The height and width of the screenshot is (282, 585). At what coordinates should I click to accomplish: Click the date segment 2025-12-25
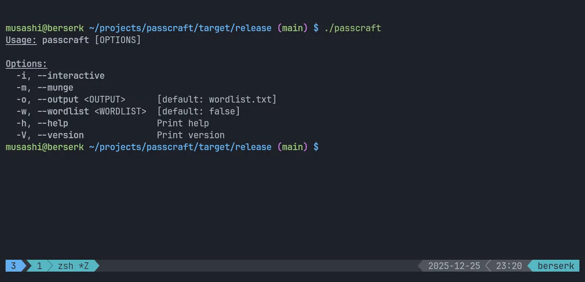pyautogui.click(x=453, y=265)
